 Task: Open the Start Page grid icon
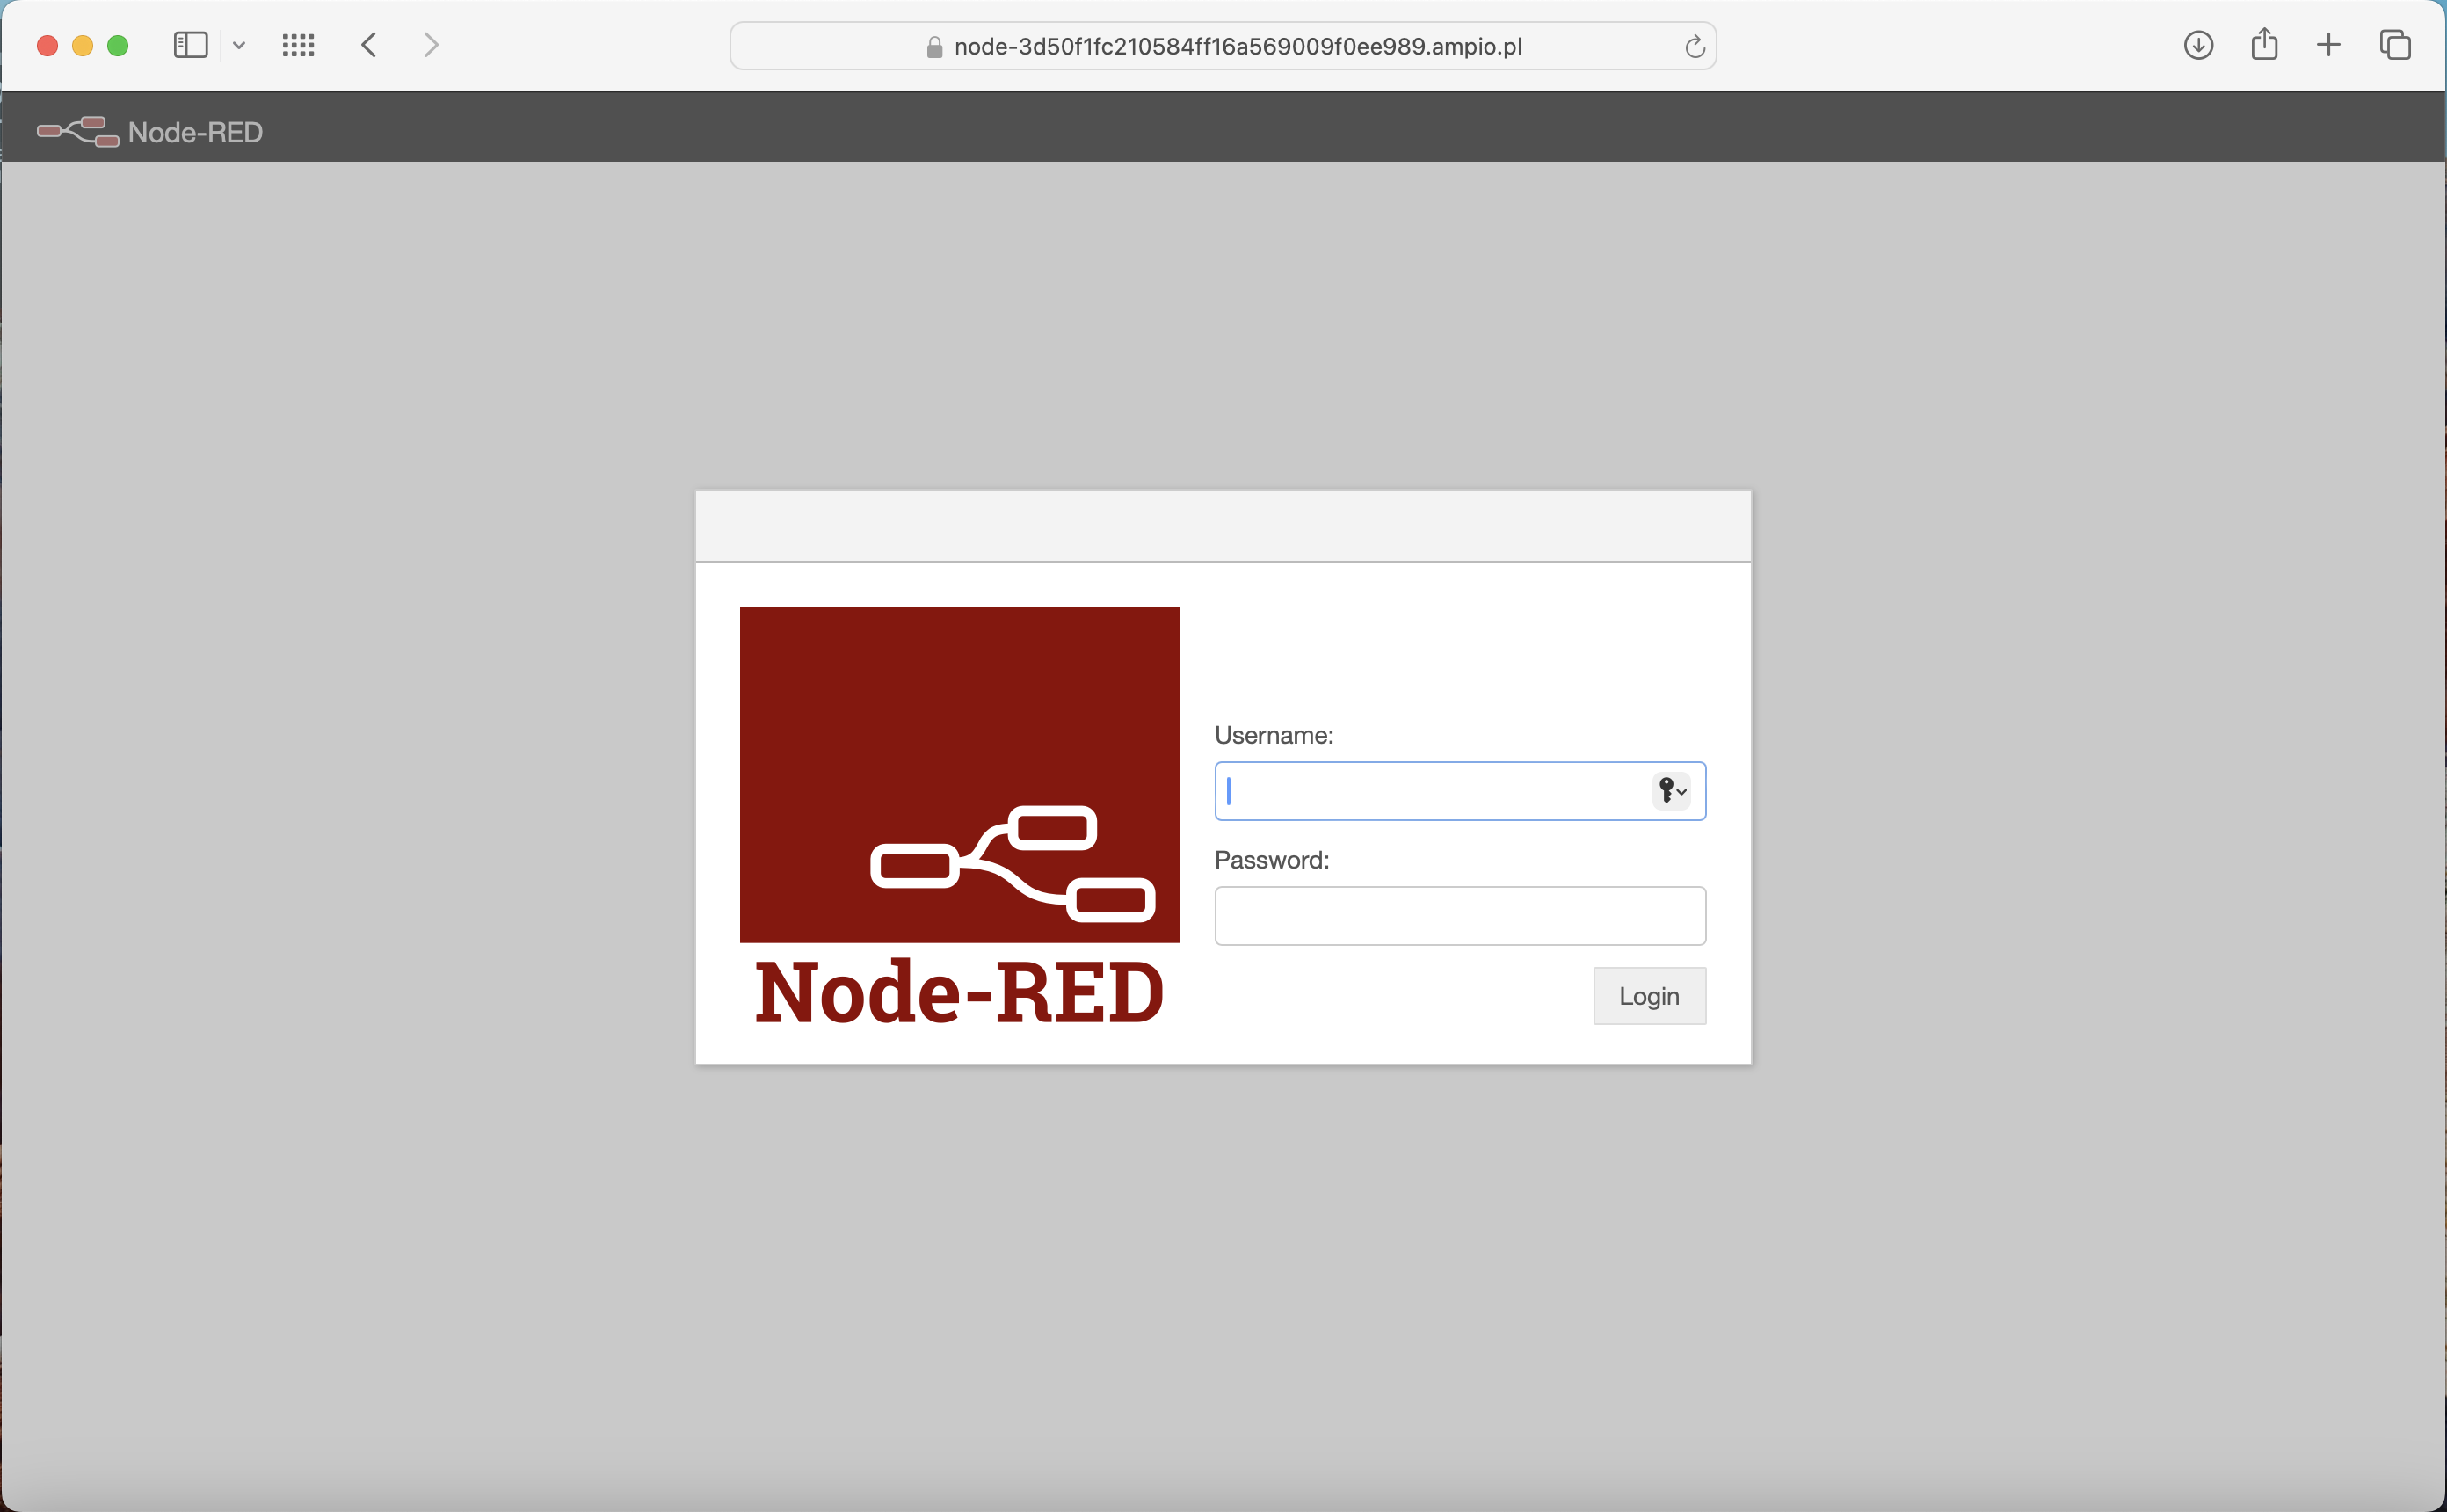point(298,45)
